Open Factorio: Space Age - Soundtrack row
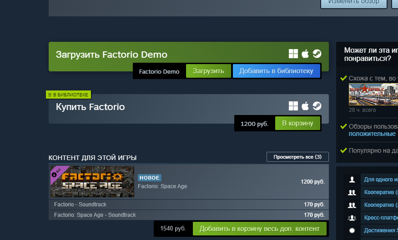The image size is (398, 240). point(189,215)
